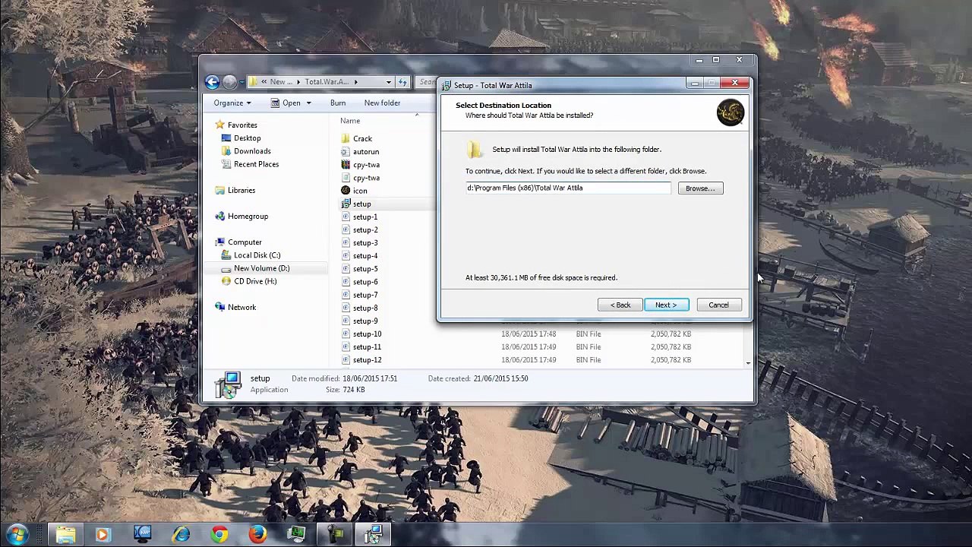Go back in the Explorer window
The image size is (972, 547).
(212, 82)
